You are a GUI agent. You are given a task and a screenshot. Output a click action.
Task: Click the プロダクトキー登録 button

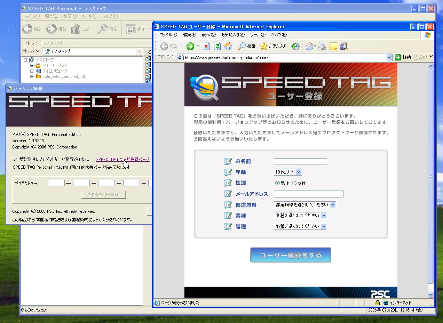[x=103, y=195]
